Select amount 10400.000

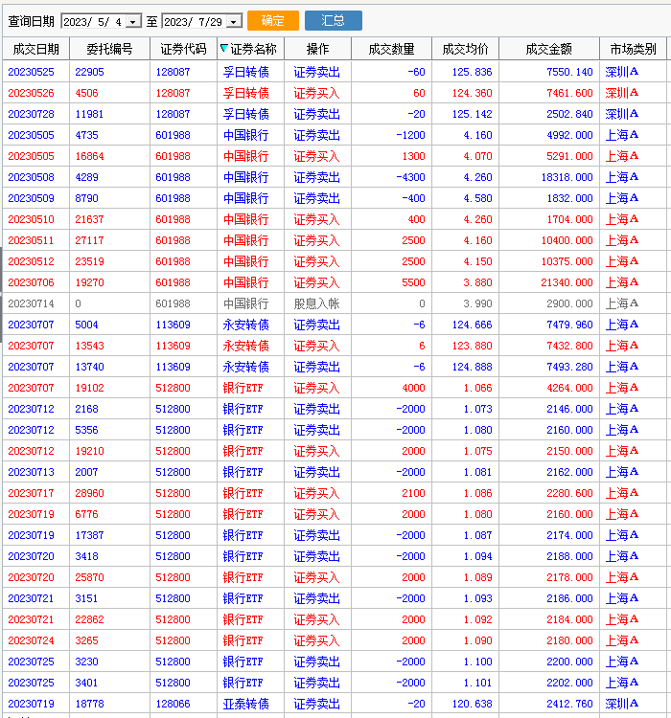coord(567,240)
